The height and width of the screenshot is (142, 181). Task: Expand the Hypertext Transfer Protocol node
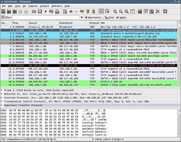2,105
